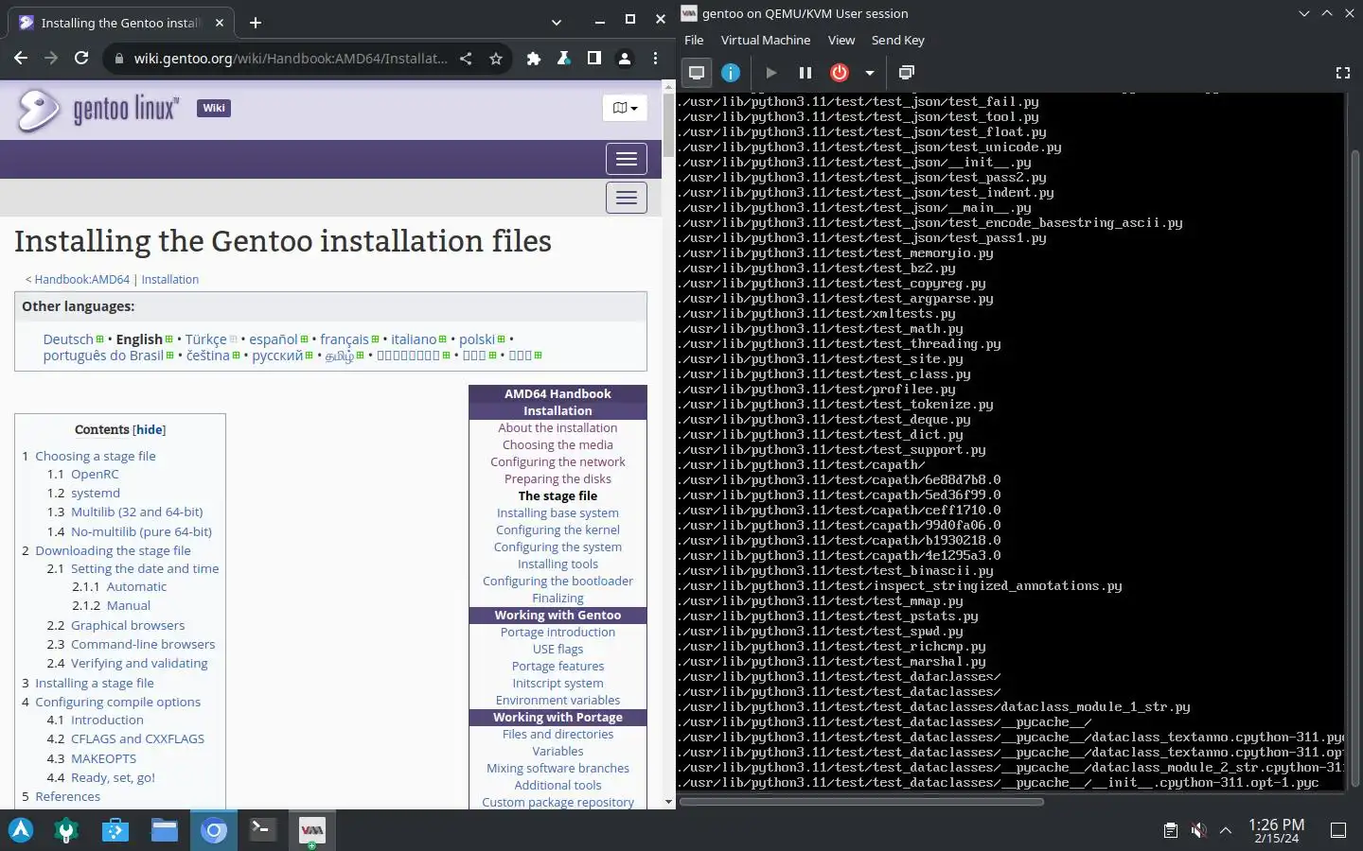
Task: Switch wiki language to español
Action: (x=274, y=339)
